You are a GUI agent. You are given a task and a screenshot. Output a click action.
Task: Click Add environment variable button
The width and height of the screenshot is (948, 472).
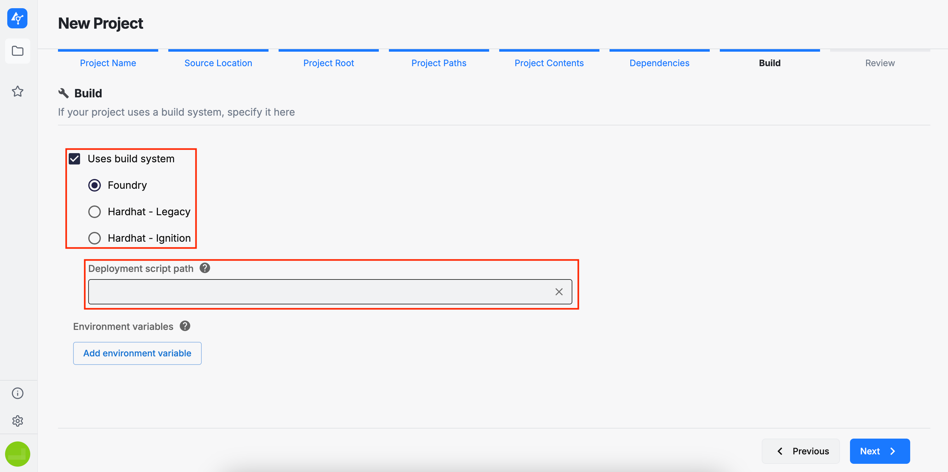(x=137, y=353)
